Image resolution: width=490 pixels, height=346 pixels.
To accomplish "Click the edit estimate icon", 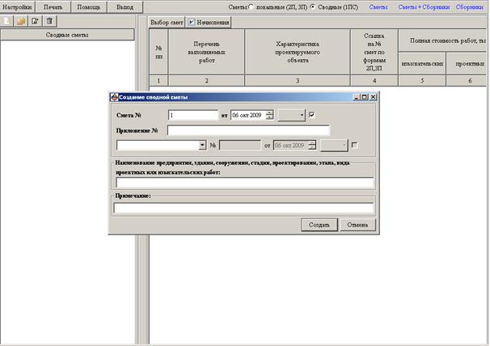I will click(x=35, y=21).
